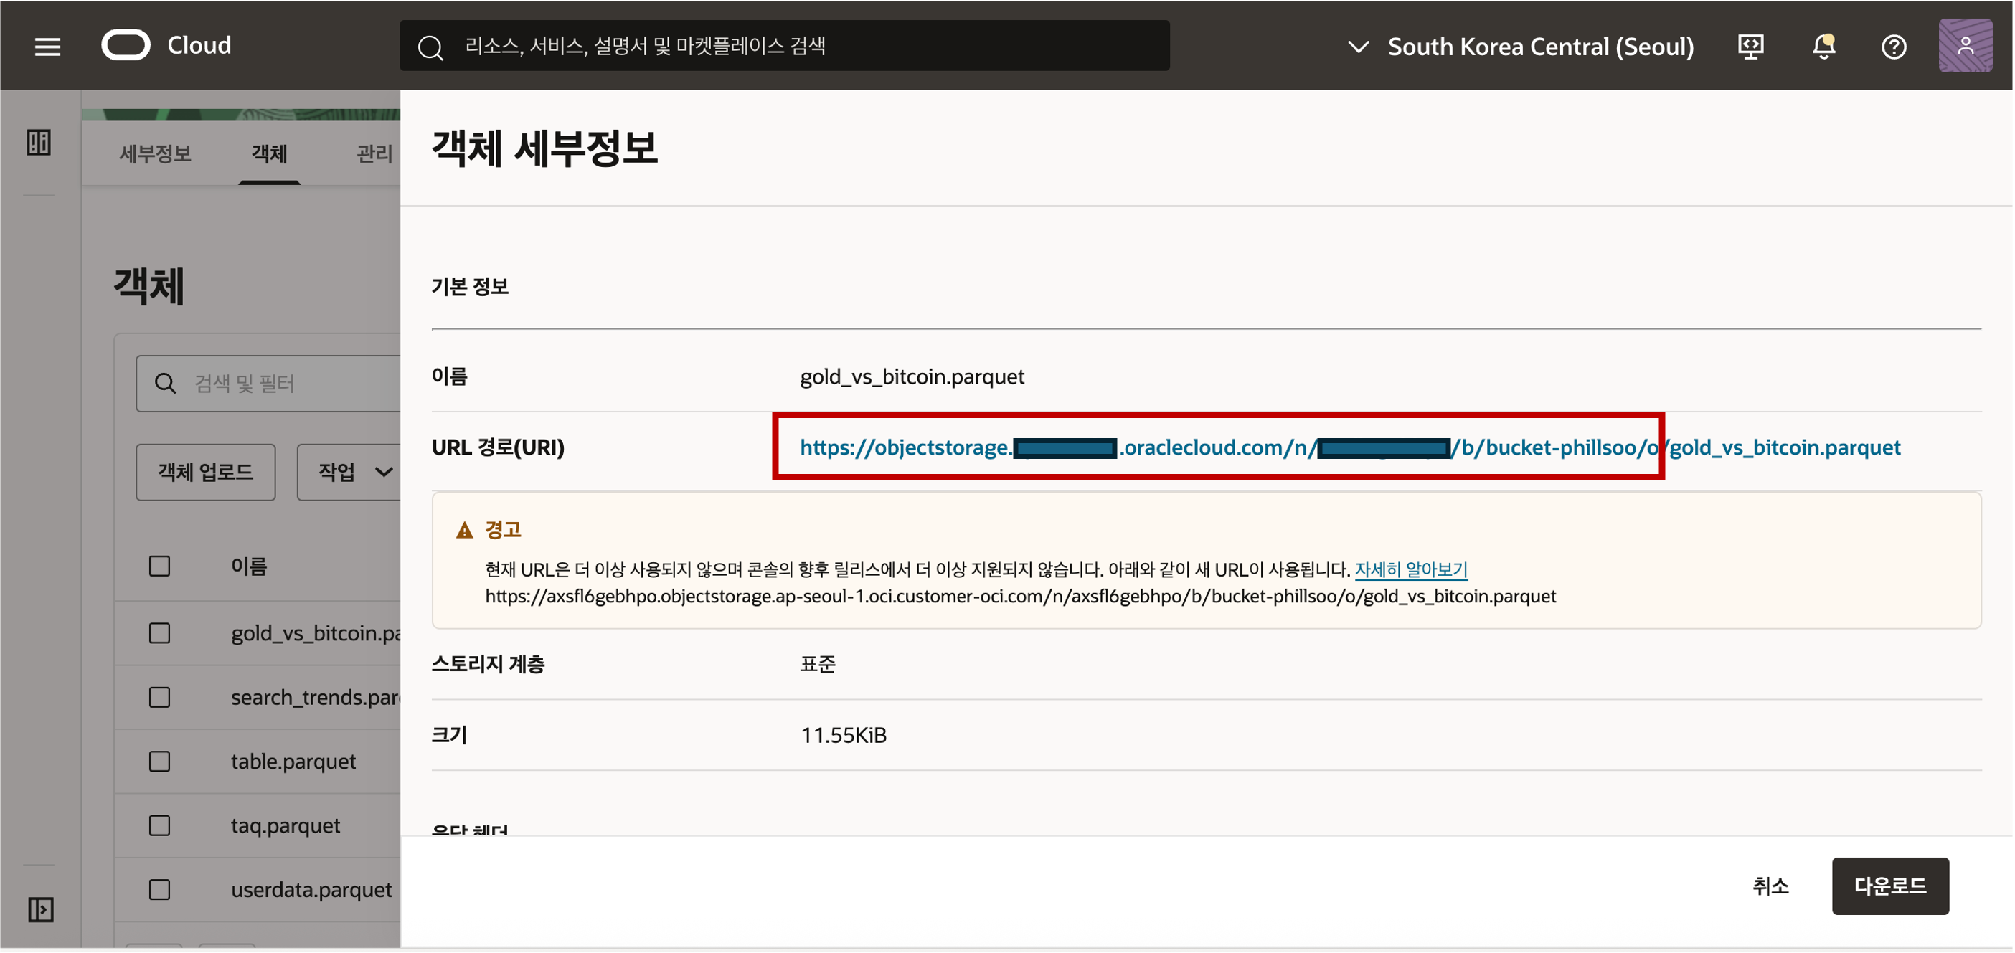
Task: Click the top resource search field
Action: [x=784, y=46]
